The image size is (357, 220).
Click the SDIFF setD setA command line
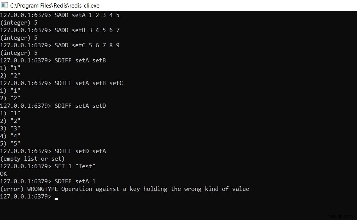80,151
